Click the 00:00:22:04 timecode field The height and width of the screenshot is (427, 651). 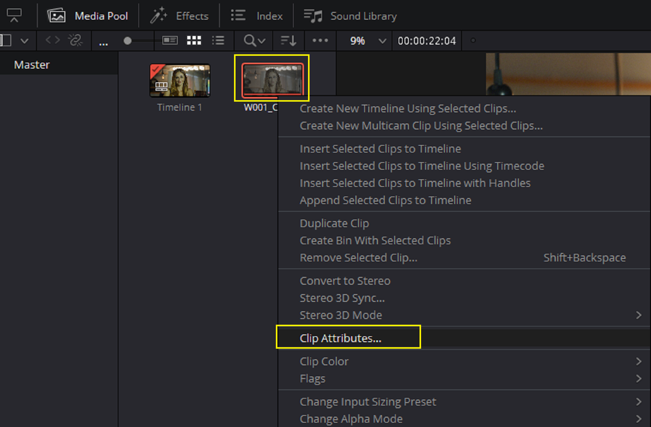[427, 41]
